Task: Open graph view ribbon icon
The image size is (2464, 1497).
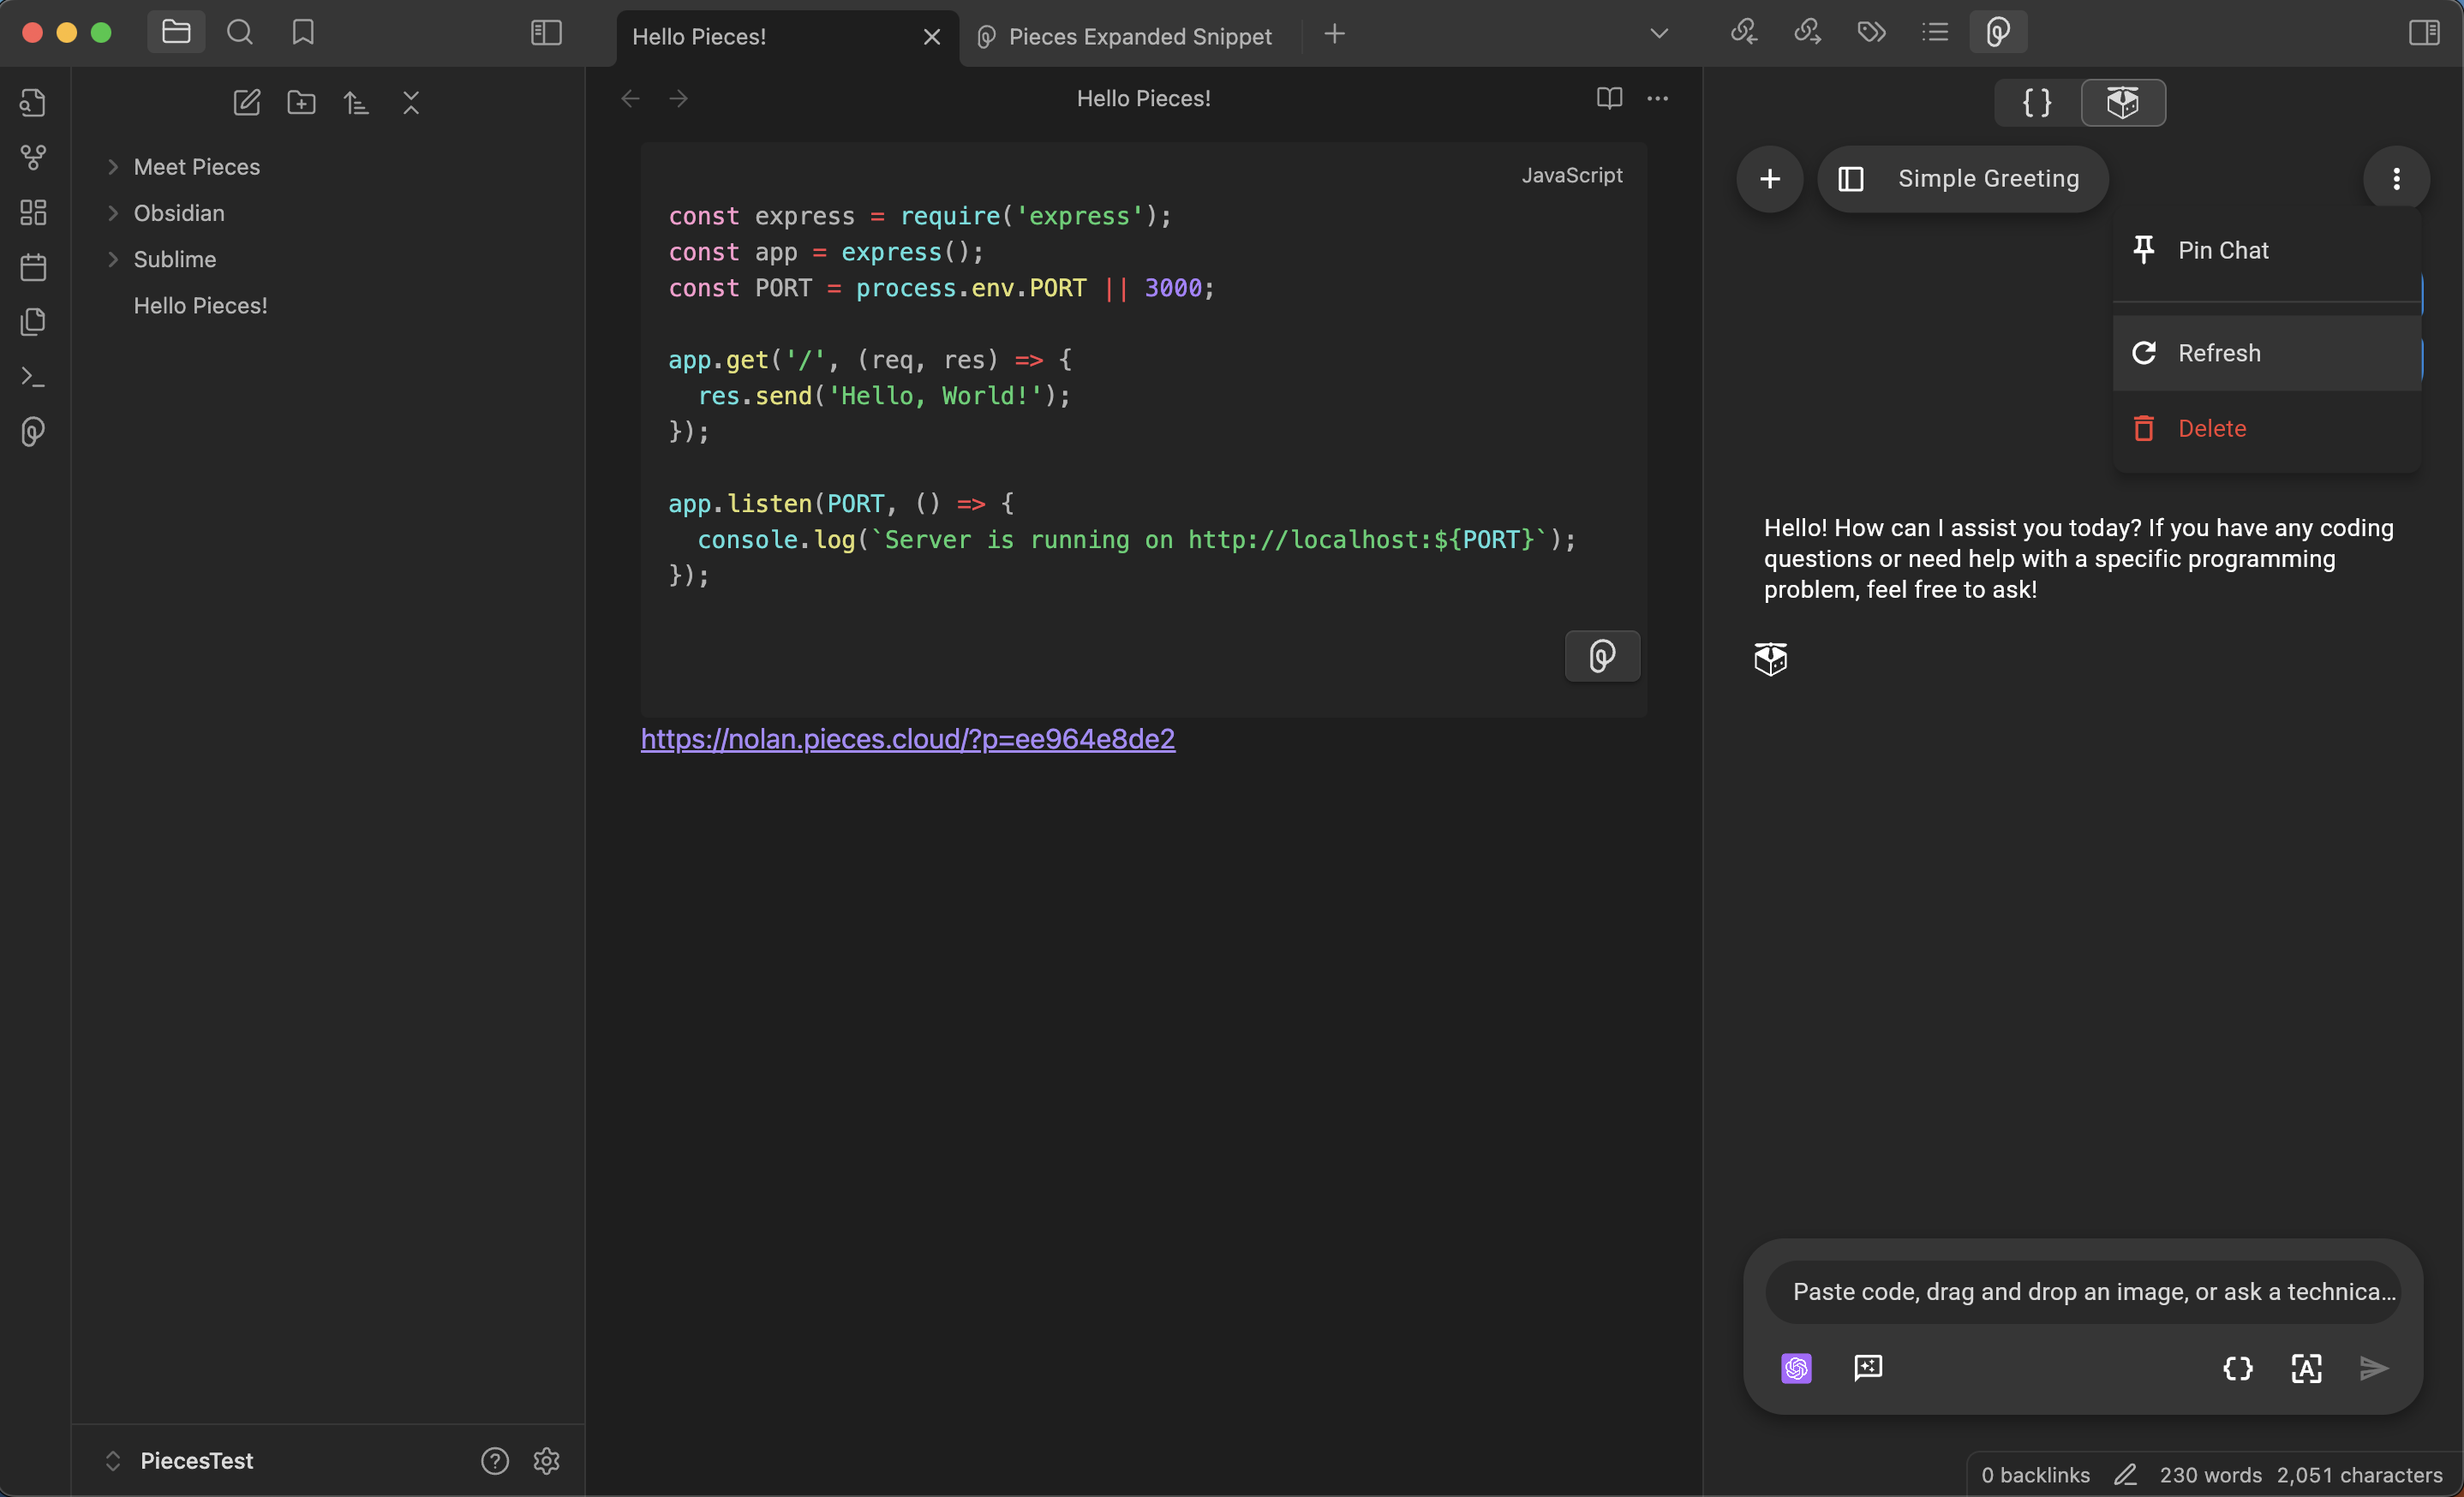Action: coord(33,157)
